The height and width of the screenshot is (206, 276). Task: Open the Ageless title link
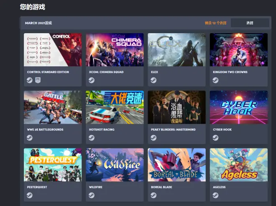pyautogui.click(x=219, y=187)
